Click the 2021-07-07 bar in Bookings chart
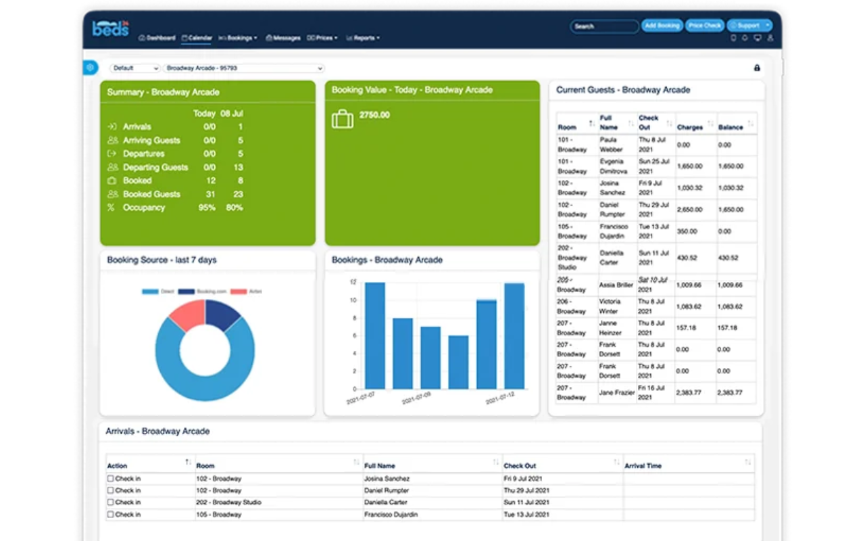The image size is (865, 541). [x=374, y=336]
